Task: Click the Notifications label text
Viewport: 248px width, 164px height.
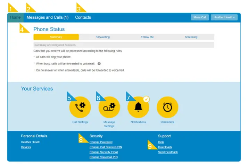Action: coord(138,122)
